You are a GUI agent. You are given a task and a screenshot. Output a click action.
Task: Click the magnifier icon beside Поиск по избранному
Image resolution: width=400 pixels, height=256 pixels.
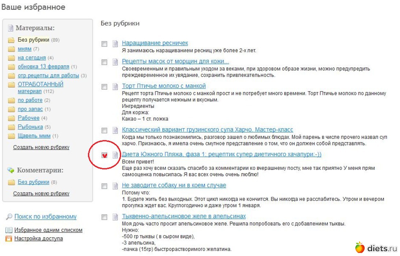click(x=9, y=217)
